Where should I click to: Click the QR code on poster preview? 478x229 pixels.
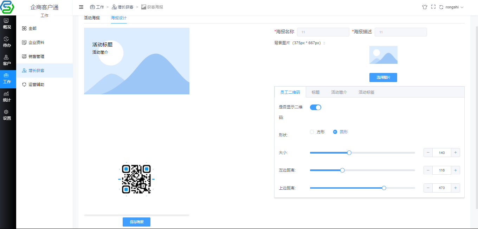point(136,179)
